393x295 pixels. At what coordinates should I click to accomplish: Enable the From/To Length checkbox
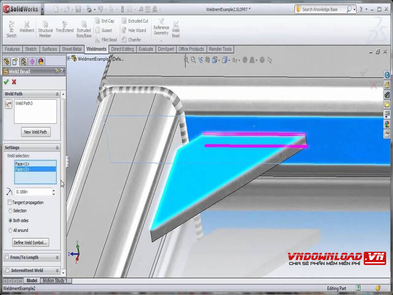point(7,257)
